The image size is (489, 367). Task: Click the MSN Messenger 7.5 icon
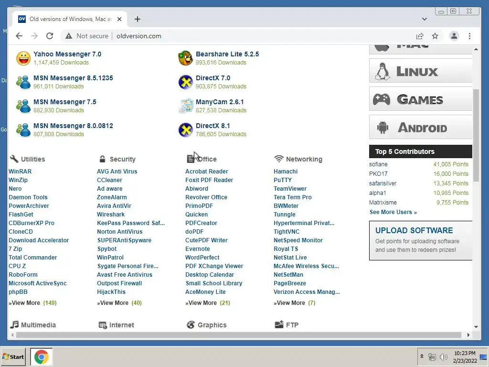(x=23, y=106)
